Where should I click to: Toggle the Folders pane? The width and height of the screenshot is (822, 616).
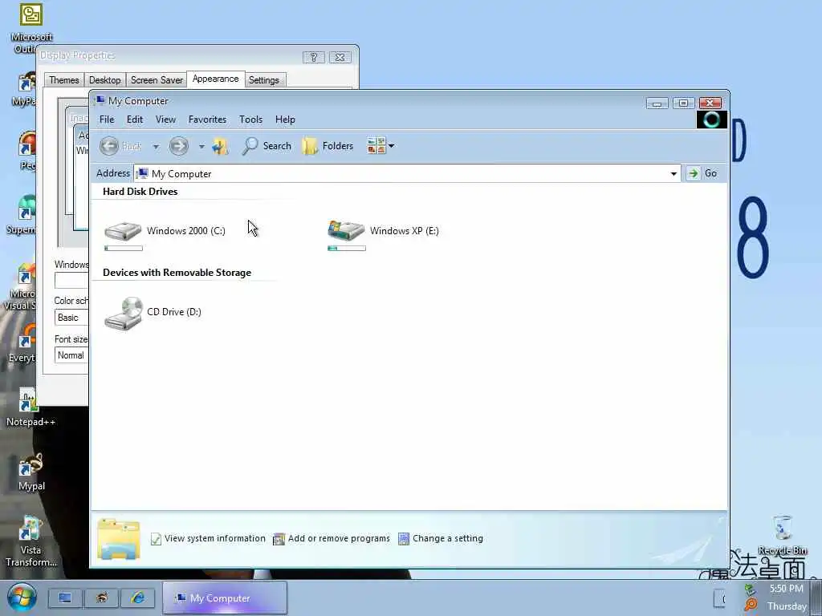[x=328, y=146]
